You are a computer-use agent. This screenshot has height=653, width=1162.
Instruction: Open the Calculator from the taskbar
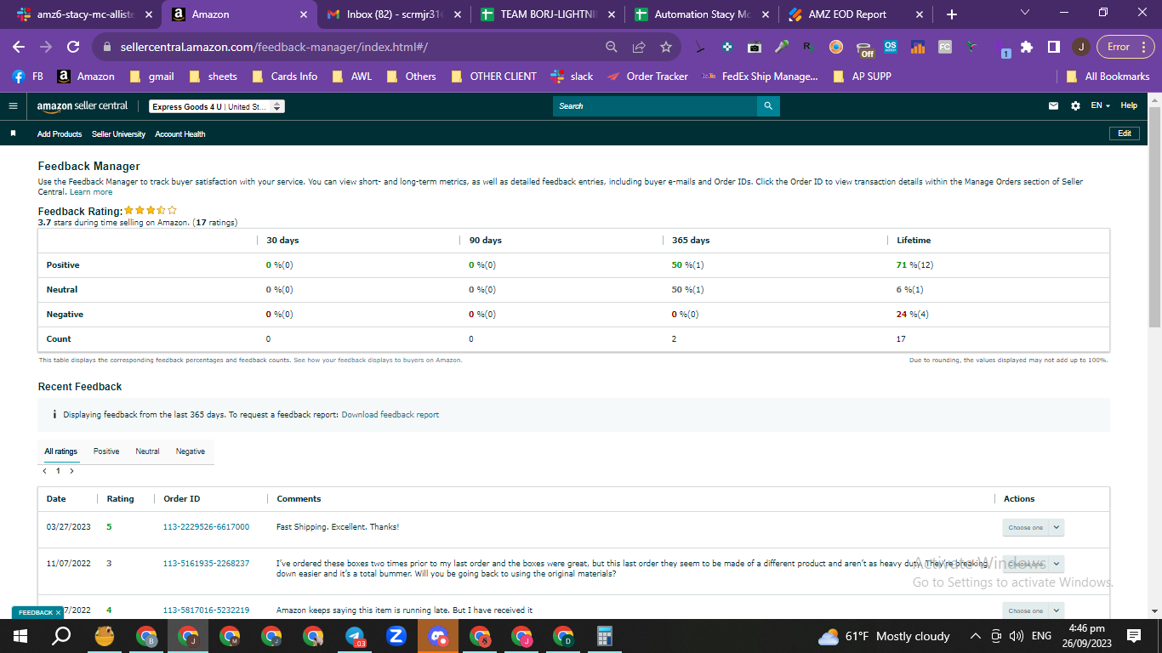[605, 636]
